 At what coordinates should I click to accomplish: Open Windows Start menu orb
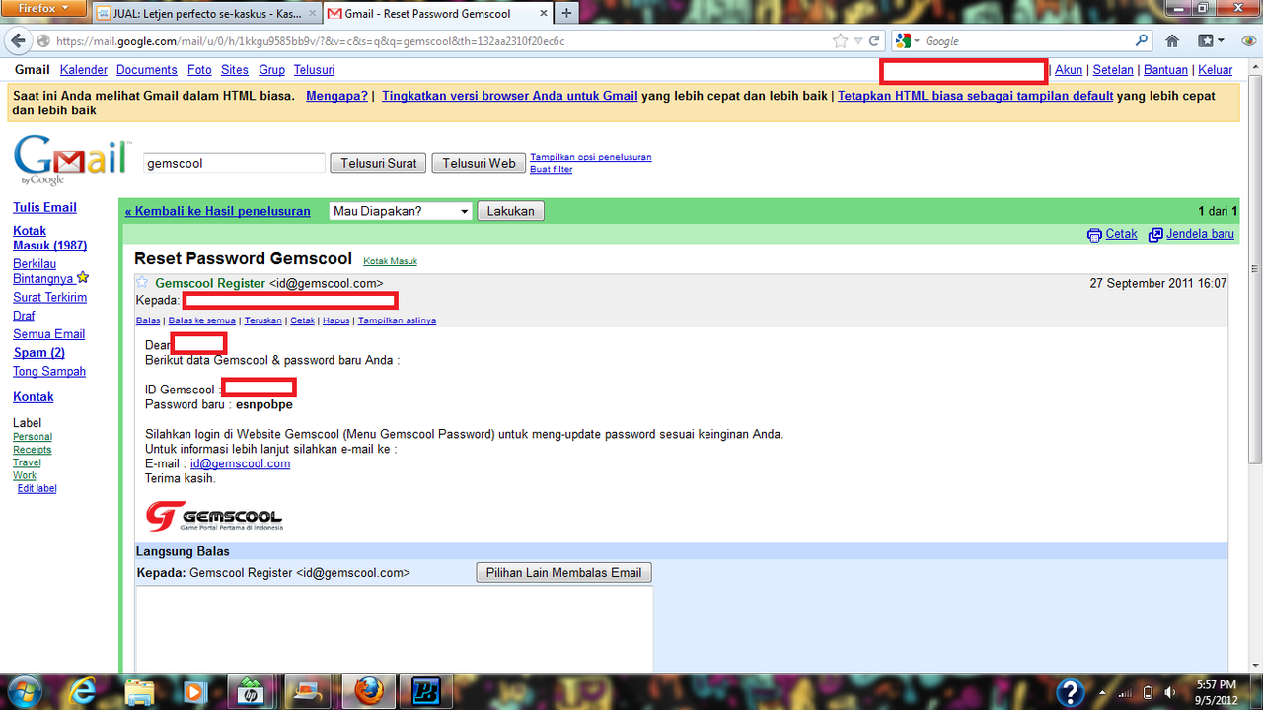[x=23, y=690]
